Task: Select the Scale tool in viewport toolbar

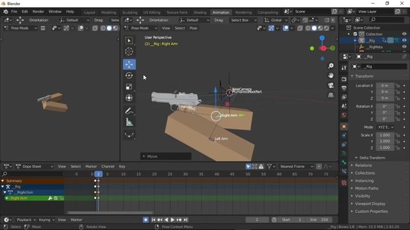Action: point(129,87)
